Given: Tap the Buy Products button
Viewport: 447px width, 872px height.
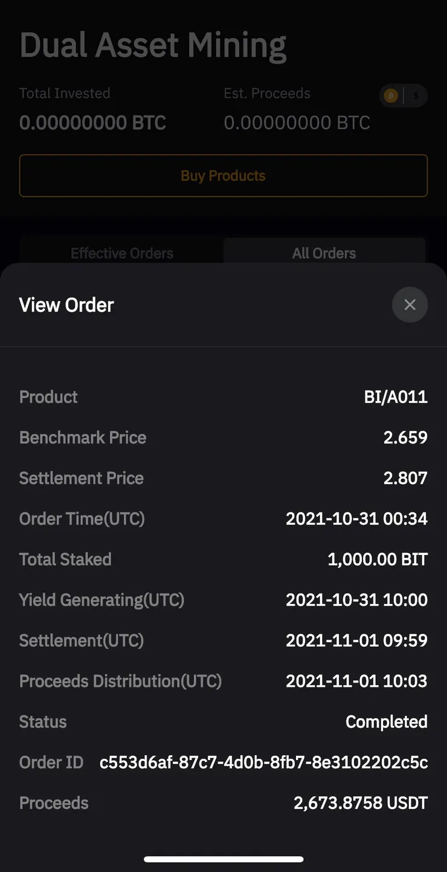Looking at the screenshot, I should pos(224,175).
